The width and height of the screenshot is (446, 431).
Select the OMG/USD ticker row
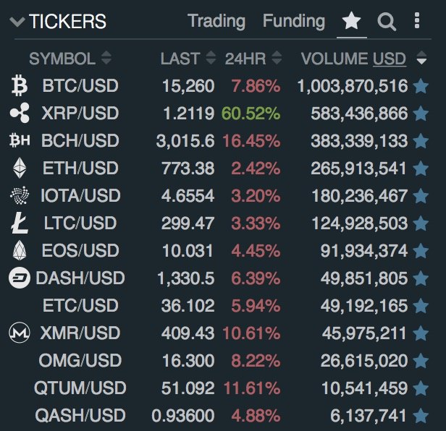219,361
